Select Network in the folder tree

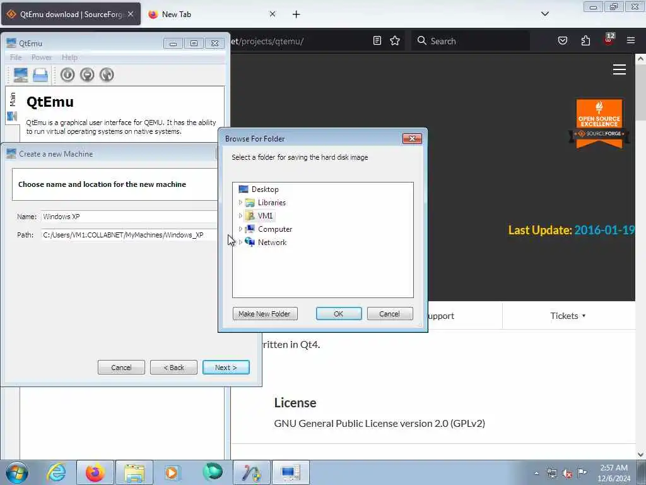[272, 242]
